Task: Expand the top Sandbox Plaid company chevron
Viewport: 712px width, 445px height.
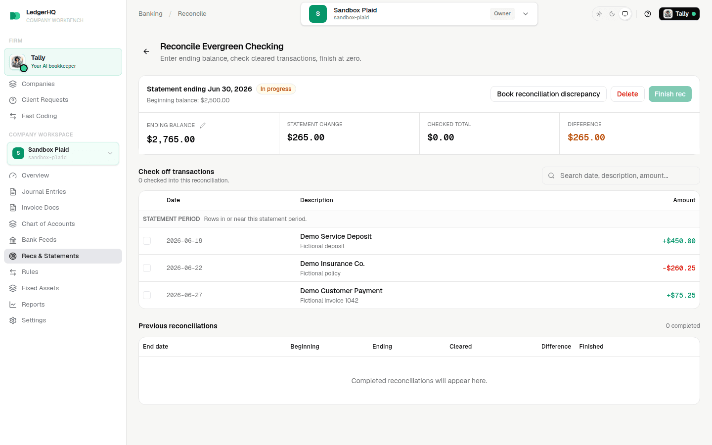Action: (x=526, y=14)
